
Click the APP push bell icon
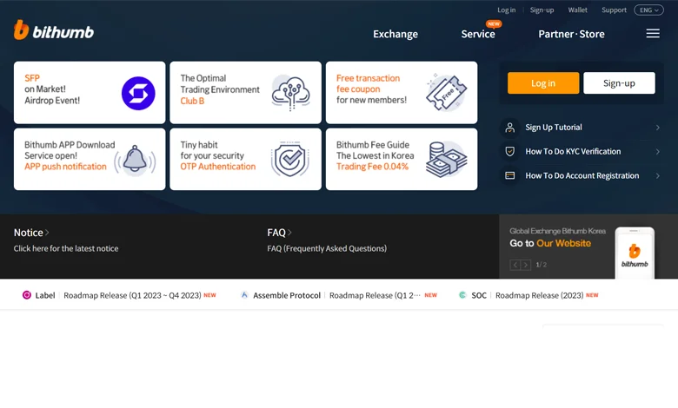(x=135, y=160)
